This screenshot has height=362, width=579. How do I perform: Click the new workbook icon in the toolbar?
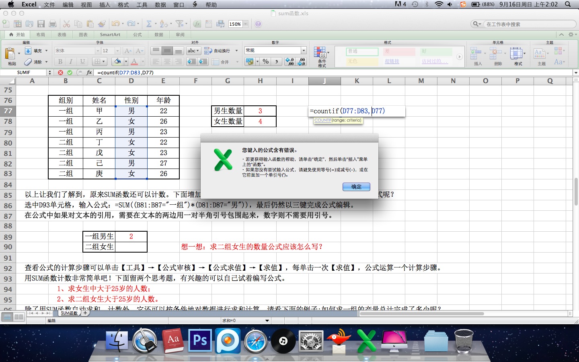[x=6, y=24]
